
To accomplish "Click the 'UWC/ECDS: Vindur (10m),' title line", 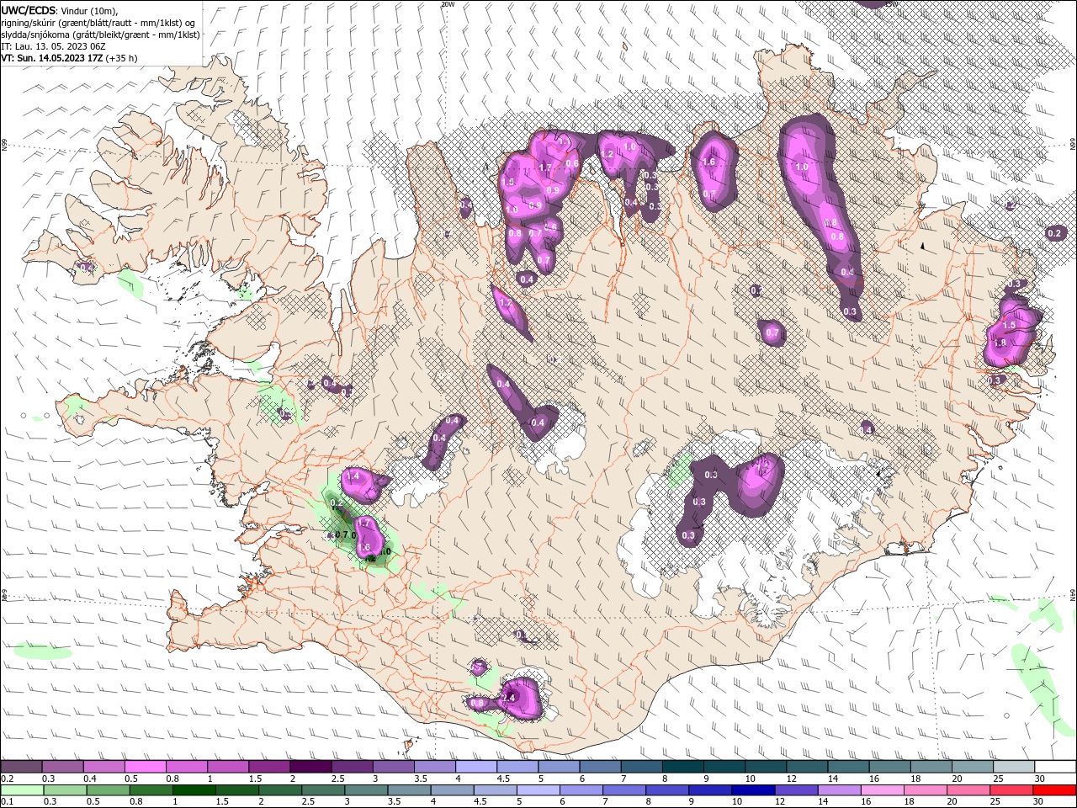I will (60, 10).
